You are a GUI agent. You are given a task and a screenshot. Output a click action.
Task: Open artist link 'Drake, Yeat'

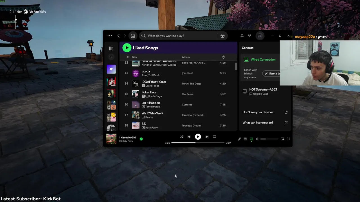[x=152, y=86]
